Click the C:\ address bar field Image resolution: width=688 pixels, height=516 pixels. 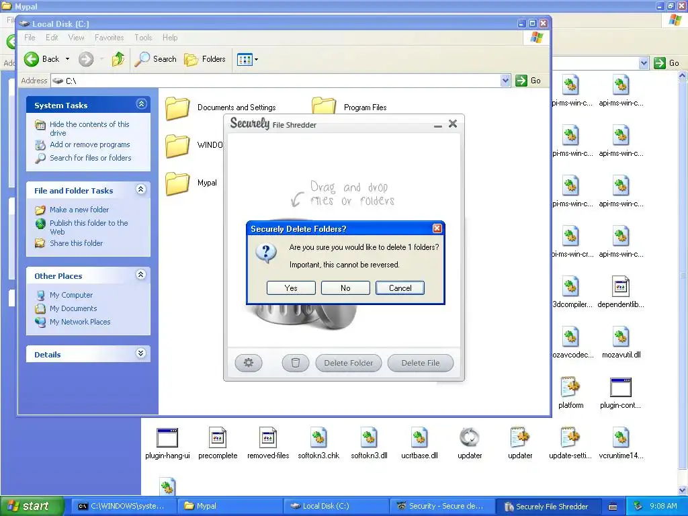pos(281,81)
